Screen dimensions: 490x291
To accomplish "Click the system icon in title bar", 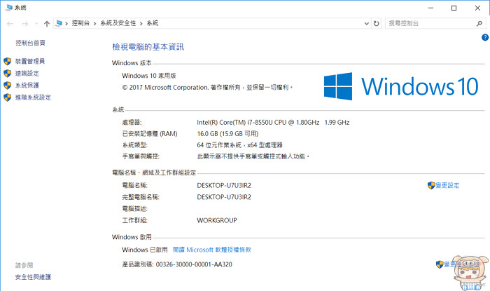I will pos(9,8).
